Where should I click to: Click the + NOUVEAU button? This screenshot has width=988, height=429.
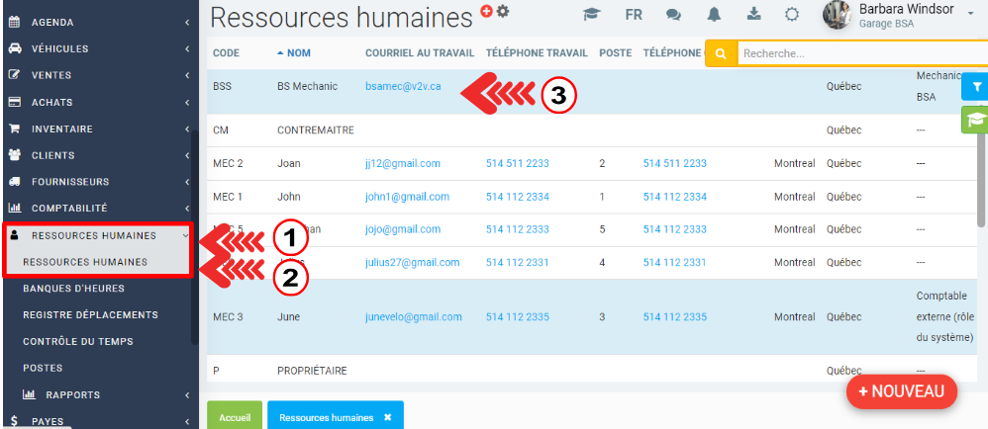pos(901,391)
